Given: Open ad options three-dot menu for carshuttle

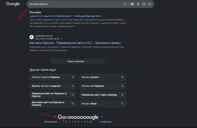Looking at the screenshot, I should click(62, 39).
